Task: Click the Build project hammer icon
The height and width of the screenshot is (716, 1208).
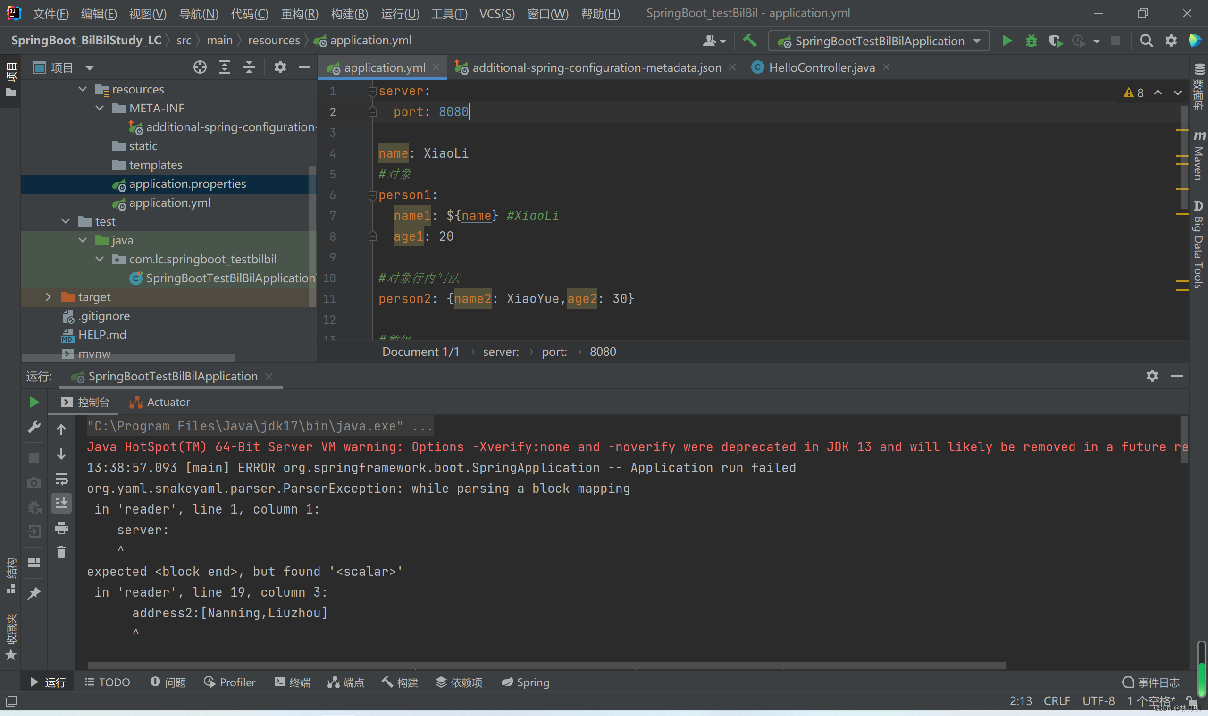Action: (x=749, y=41)
